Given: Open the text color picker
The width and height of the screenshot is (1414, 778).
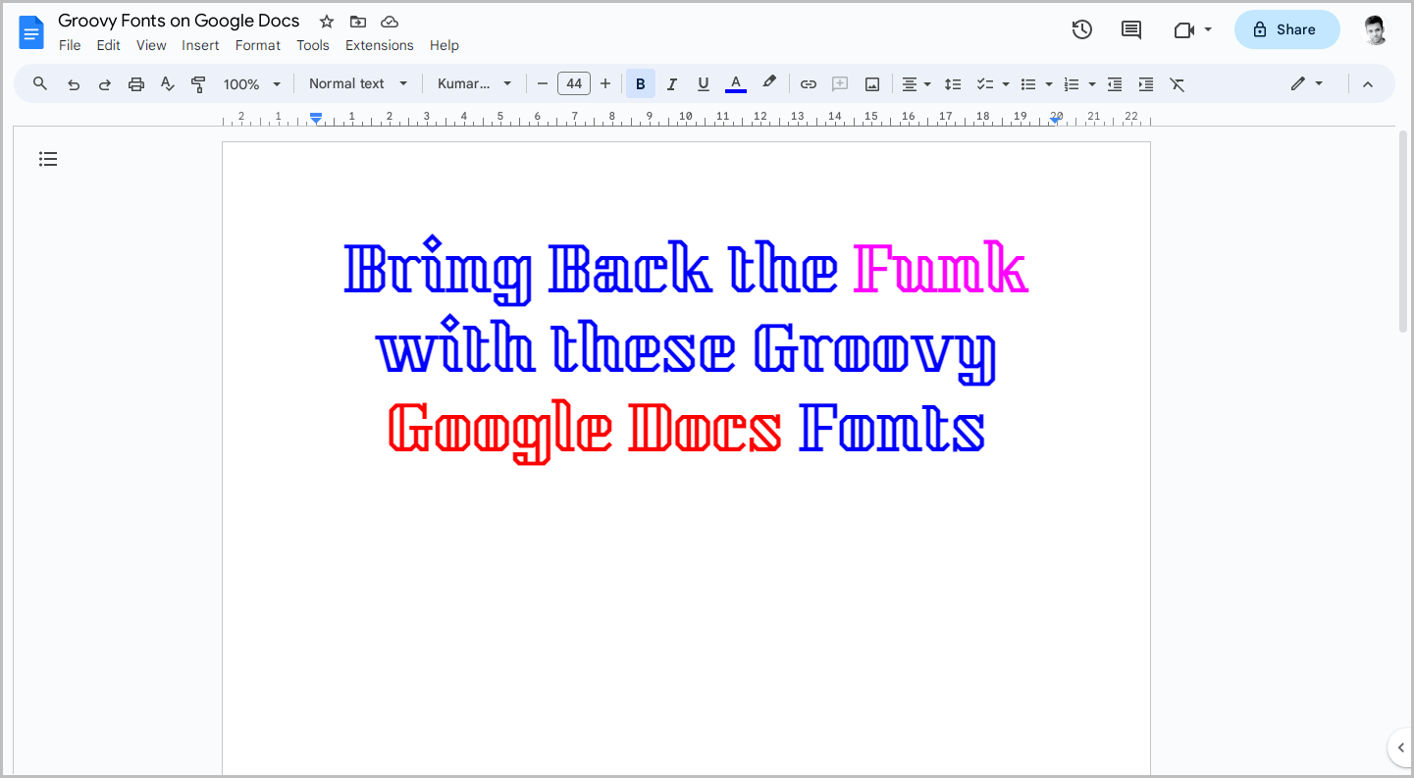Looking at the screenshot, I should coord(735,83).
